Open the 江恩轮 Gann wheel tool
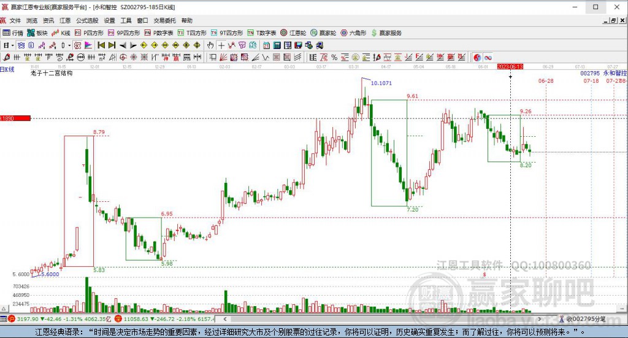 click(293, 33)
